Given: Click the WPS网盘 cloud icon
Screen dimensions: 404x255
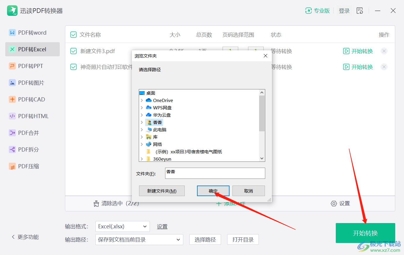Looking at the screenshot, I should coord(149,108).
